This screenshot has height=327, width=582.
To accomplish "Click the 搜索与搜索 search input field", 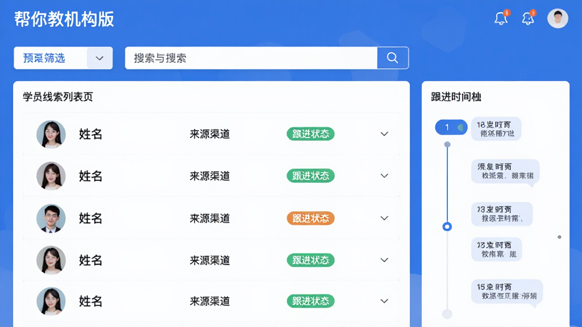I will (x=251, y=58).
